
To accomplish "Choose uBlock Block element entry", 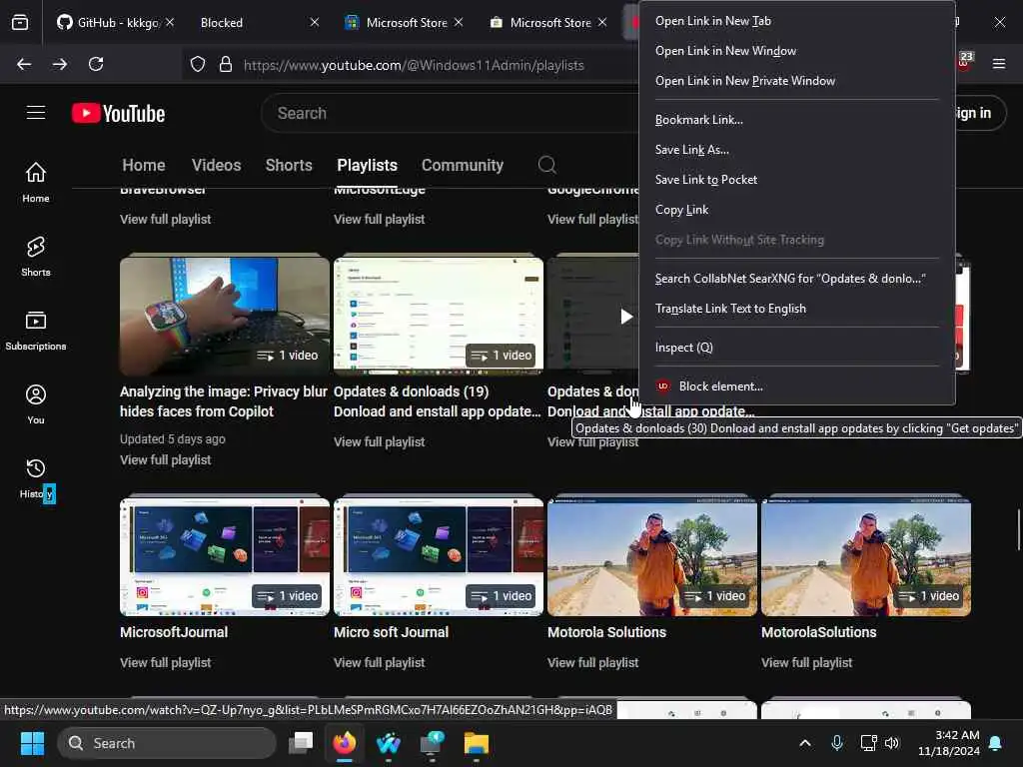I will point(797,386).
